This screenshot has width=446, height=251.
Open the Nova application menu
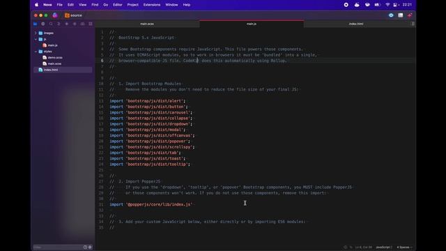coord(47,5)
